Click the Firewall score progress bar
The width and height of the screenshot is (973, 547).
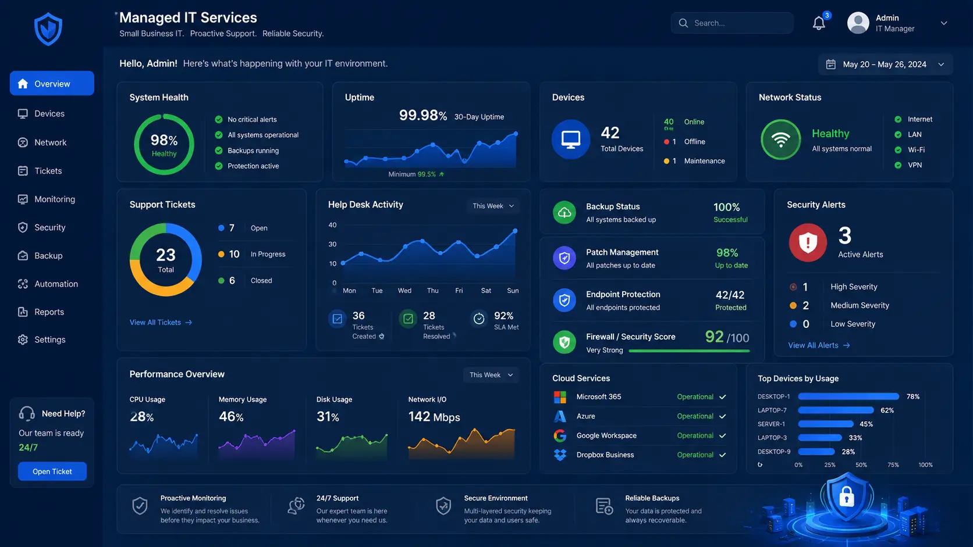(690, 351)
